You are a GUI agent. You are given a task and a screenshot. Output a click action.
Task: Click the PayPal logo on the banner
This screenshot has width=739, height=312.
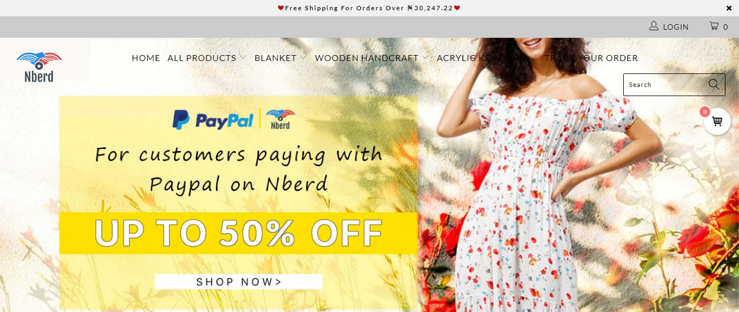[213, 120]
